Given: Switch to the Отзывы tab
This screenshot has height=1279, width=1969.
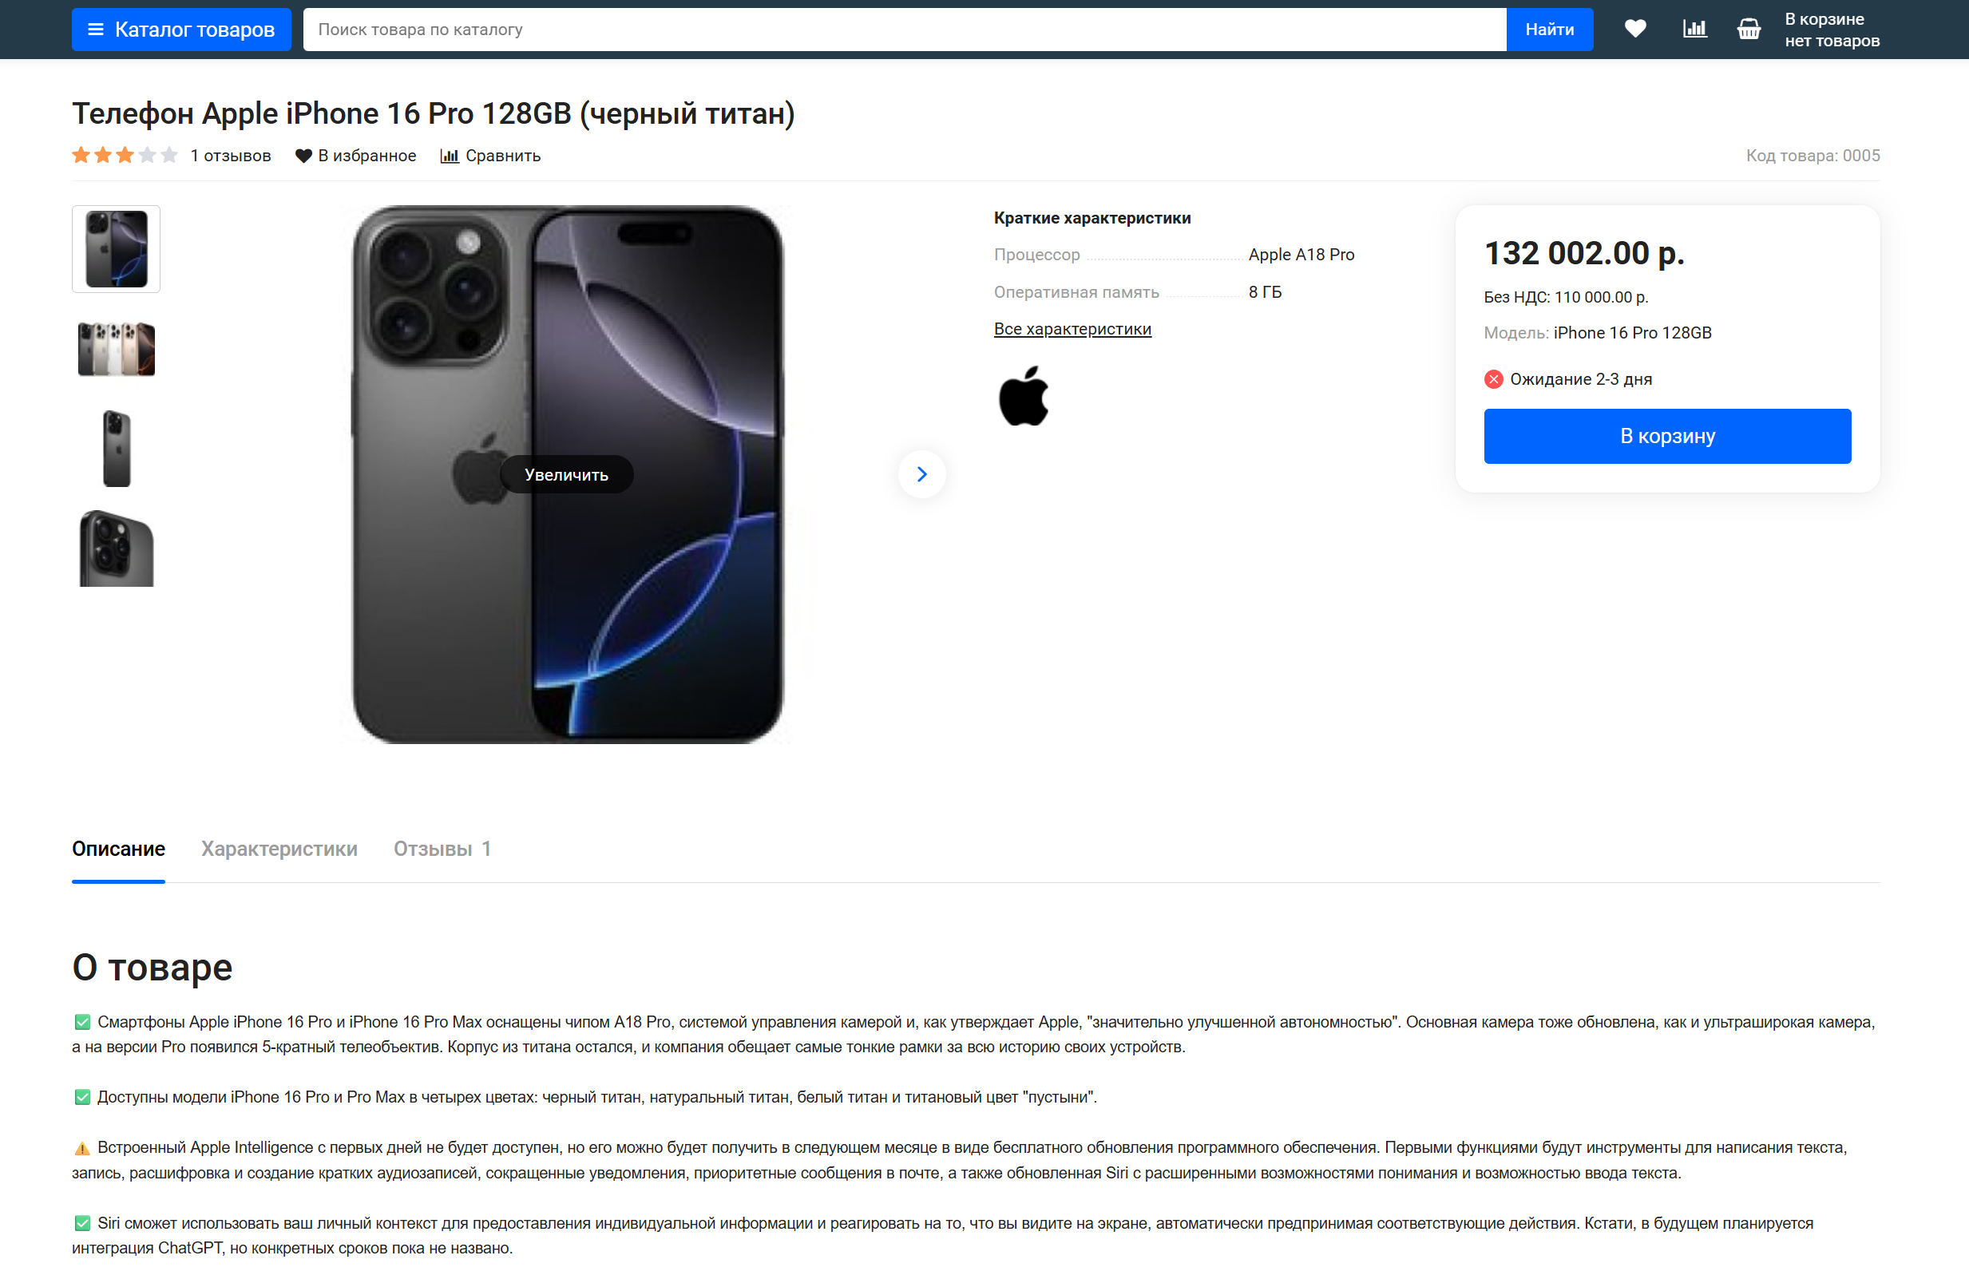Looking at the screenshot, I should point(442,849).
